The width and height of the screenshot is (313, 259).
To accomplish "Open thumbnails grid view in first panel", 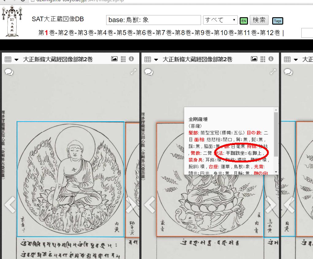I will pyautogui.click(x=123, y=59).
